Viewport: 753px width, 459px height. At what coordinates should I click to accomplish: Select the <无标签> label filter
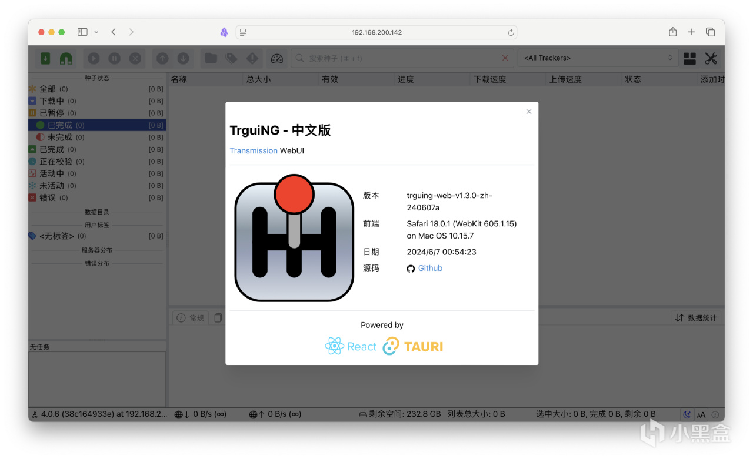(x=97, y=236)
